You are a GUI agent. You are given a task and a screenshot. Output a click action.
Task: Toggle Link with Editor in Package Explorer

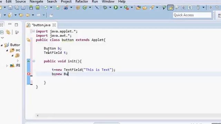(x=8, y=32)
